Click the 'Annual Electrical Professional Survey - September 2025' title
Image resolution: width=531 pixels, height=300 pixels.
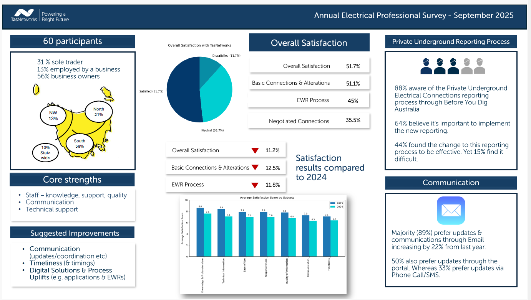coord(414,15)
